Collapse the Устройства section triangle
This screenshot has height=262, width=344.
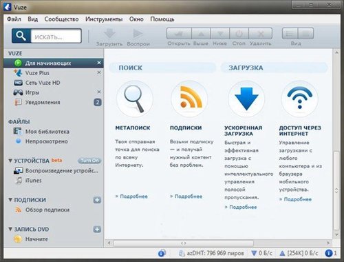(x=10, y=161)
